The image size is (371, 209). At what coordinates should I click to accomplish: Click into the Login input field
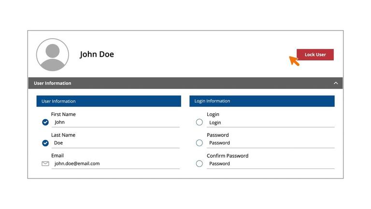(271, 123)
